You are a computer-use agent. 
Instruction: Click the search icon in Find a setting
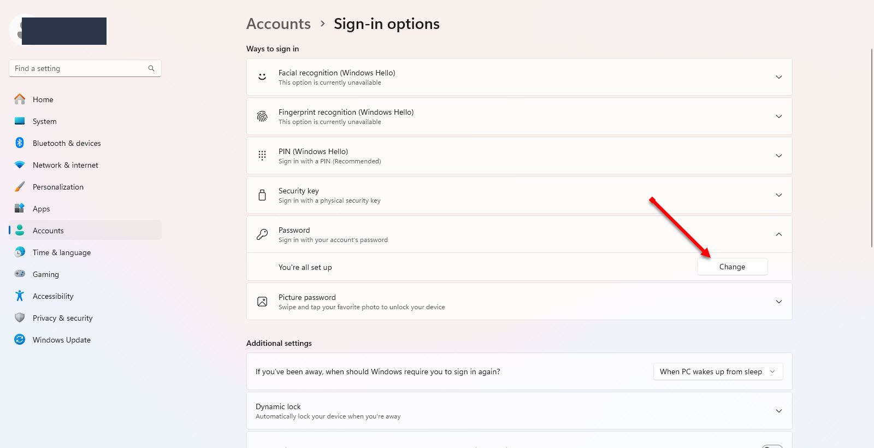click(x=151, y=68)
